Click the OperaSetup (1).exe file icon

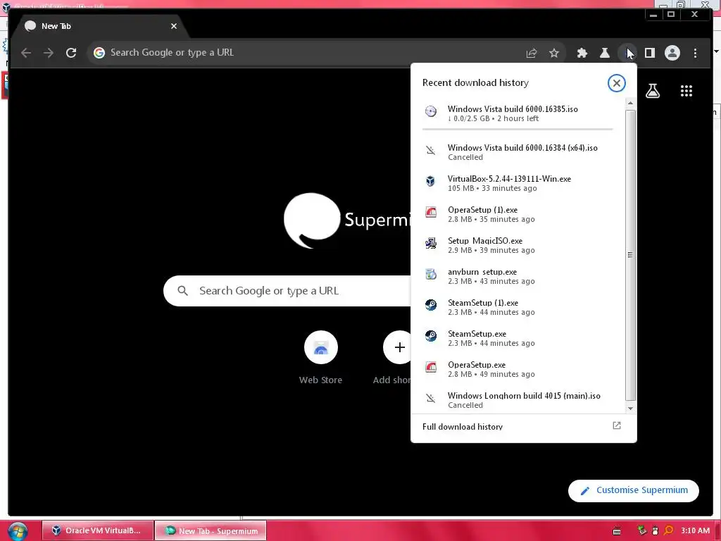pos(430,212)
